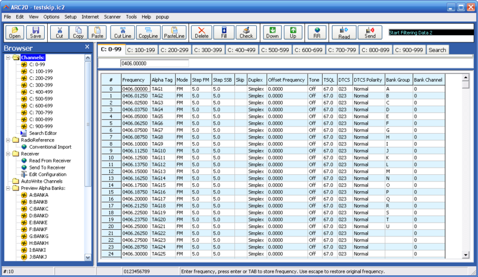
Task: Select the A:BANKA preview bank
Action: (x=38, y=195)
